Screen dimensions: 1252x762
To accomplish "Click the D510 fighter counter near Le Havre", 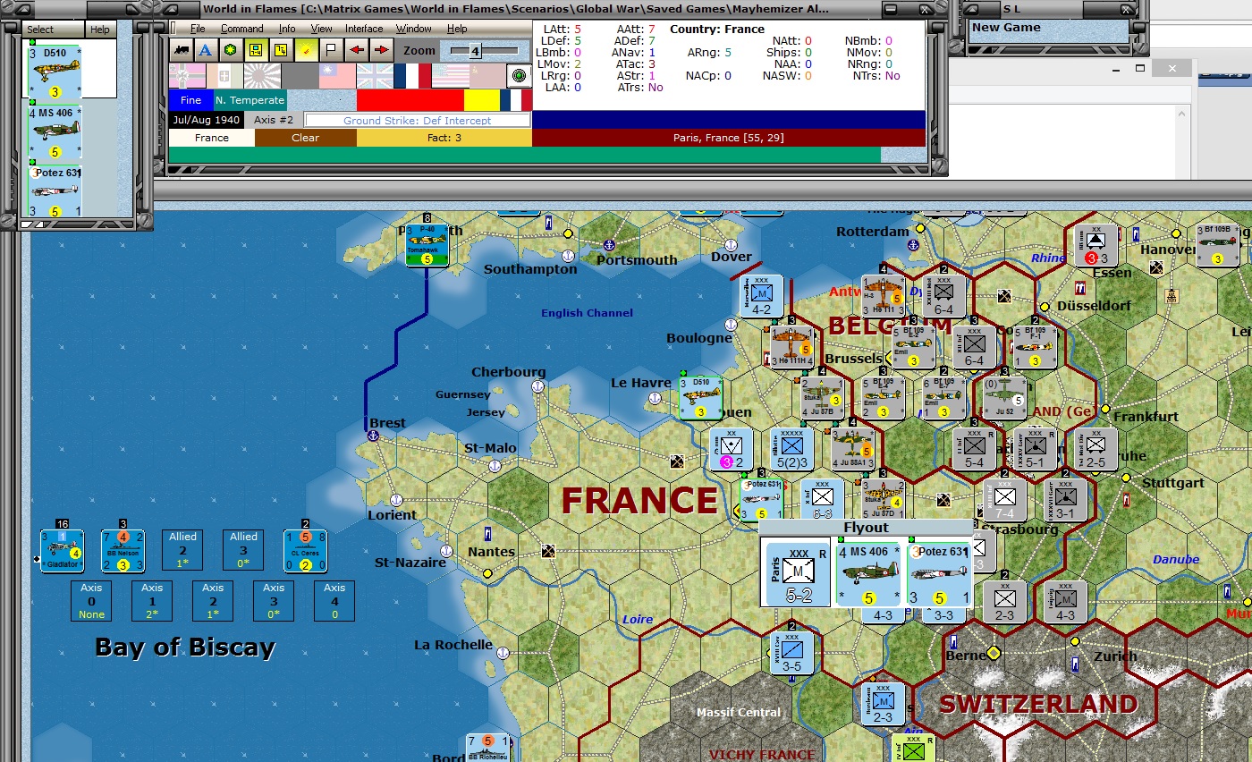I will 701,398.
